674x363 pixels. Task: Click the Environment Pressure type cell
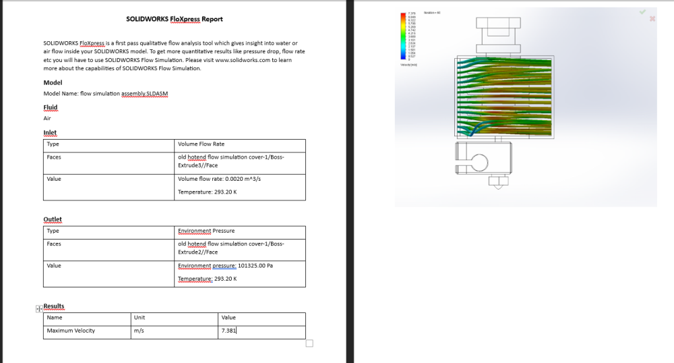pyautogui.click(x=240, y=231)
